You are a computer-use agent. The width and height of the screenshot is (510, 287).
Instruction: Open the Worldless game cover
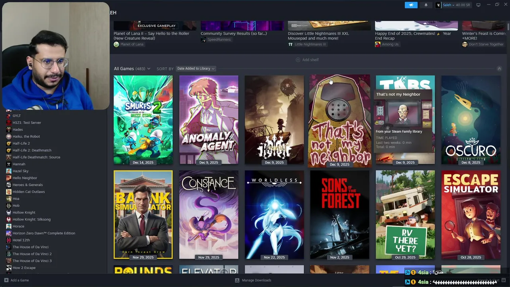[x=274, y=214]
